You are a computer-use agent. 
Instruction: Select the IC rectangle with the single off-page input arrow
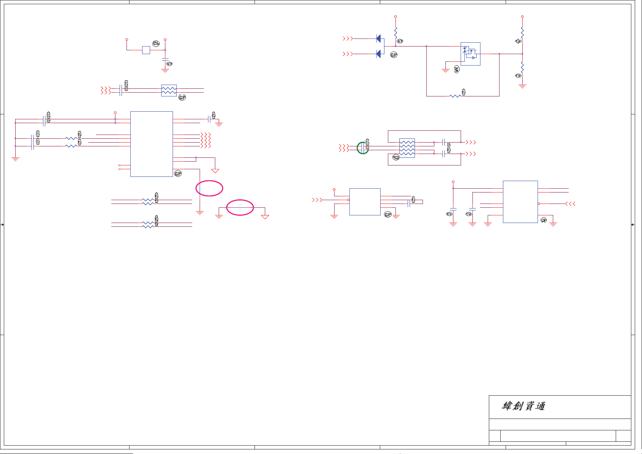click(x=365, y=202)
